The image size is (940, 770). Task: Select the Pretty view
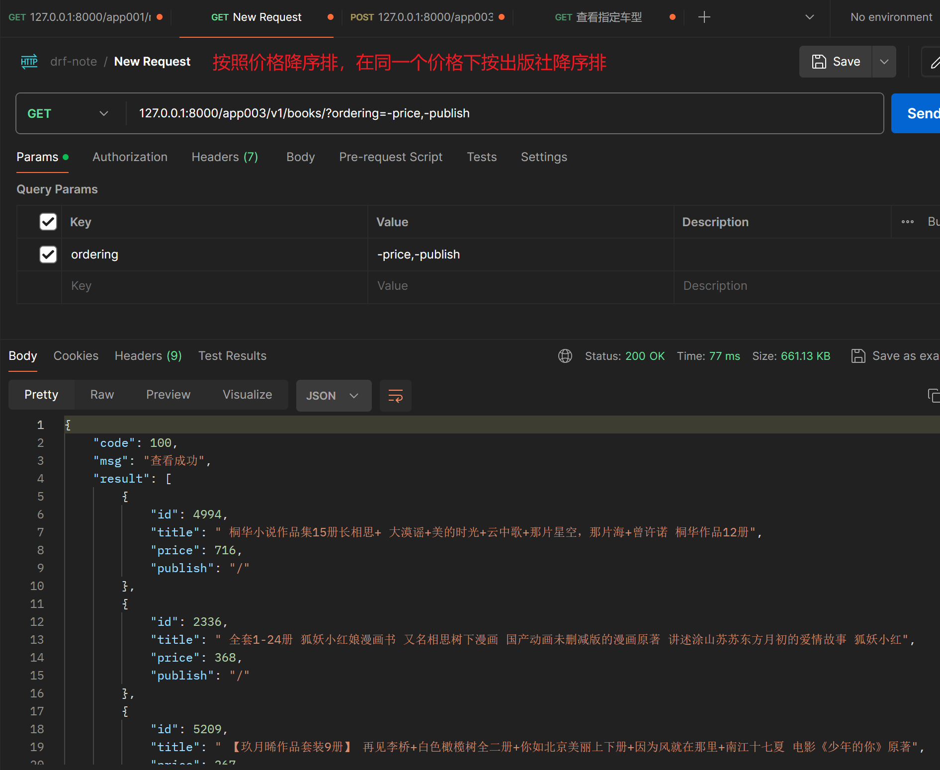(x=41, y=395)
